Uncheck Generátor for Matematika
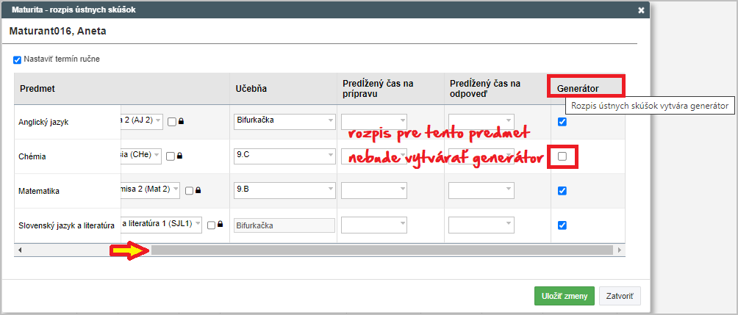The height and width of the screenshot is (315, 738). pyautogui.click(x=562, y=191)
